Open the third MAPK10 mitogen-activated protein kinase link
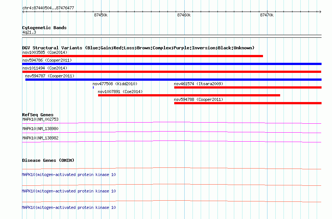This screenshot has width=332, height=219. tap(69, 207)
